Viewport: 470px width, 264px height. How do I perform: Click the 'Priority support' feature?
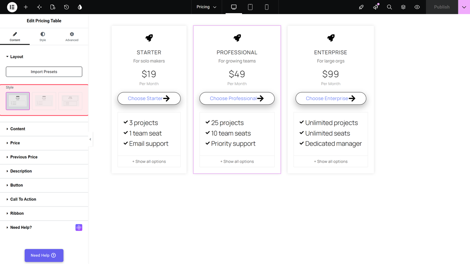(x=230, y=144)
